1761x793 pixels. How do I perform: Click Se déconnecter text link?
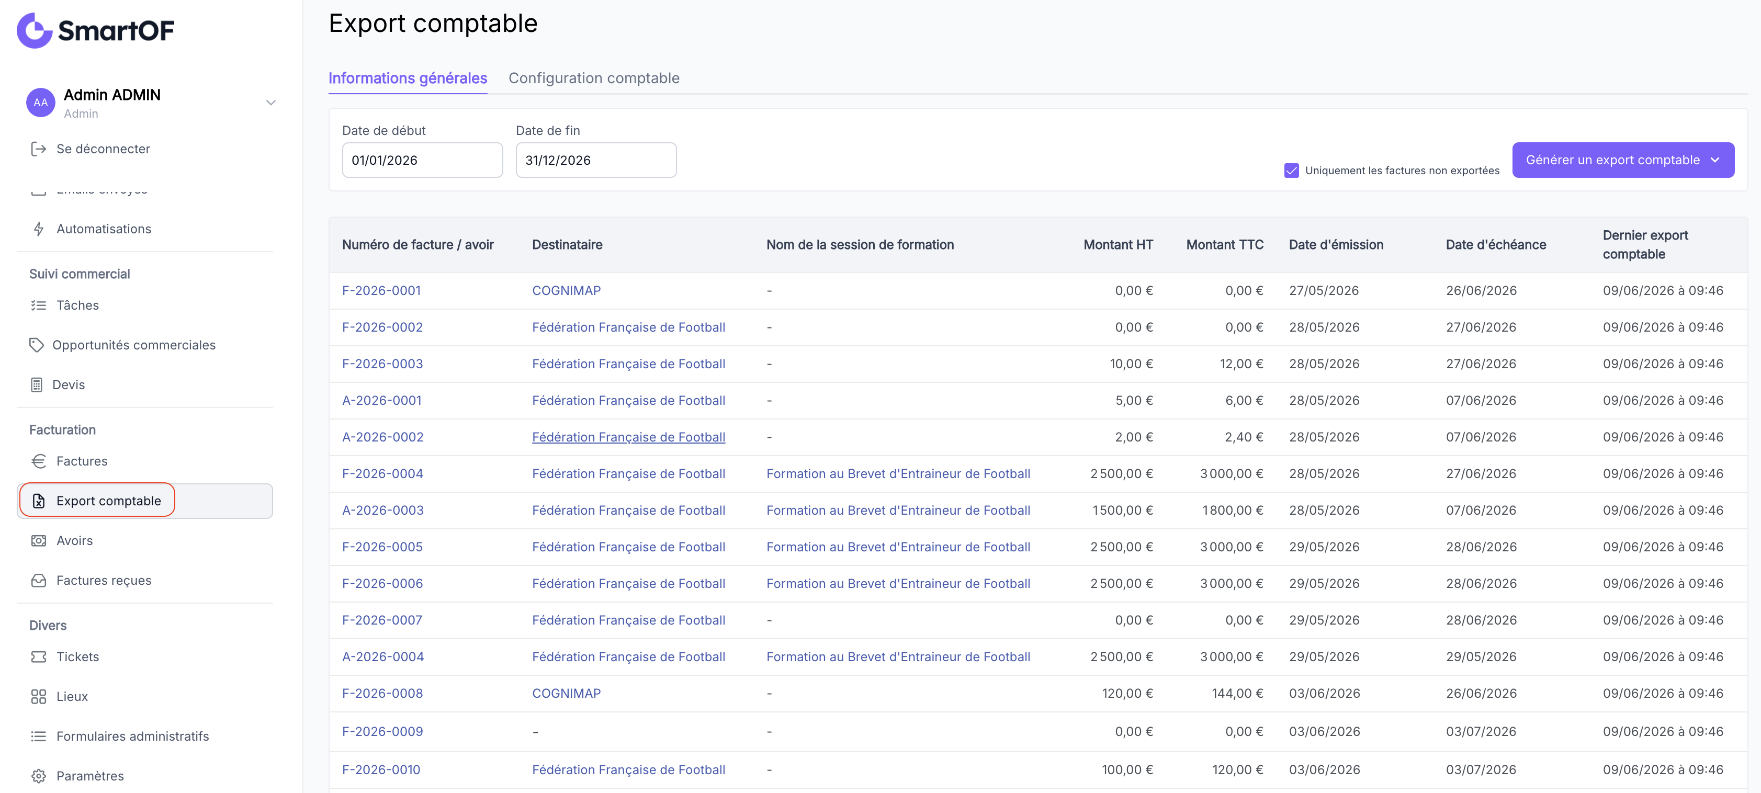(x=103, y=149)
